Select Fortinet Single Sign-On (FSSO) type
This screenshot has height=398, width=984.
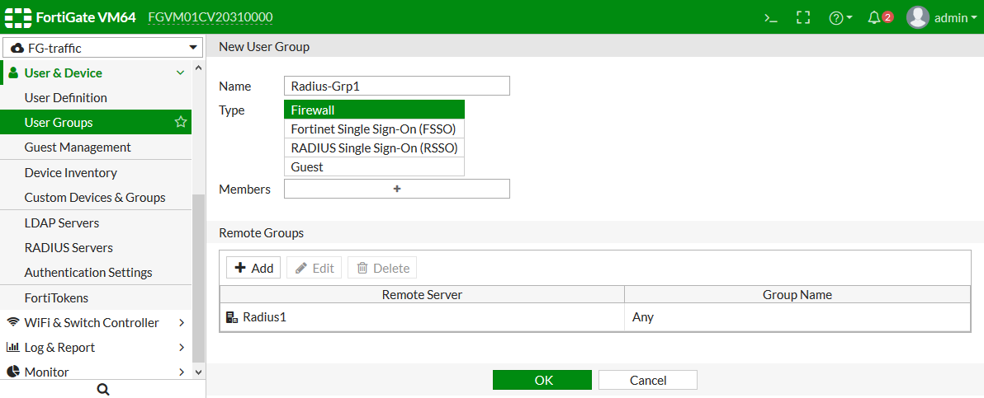point(374,129)
